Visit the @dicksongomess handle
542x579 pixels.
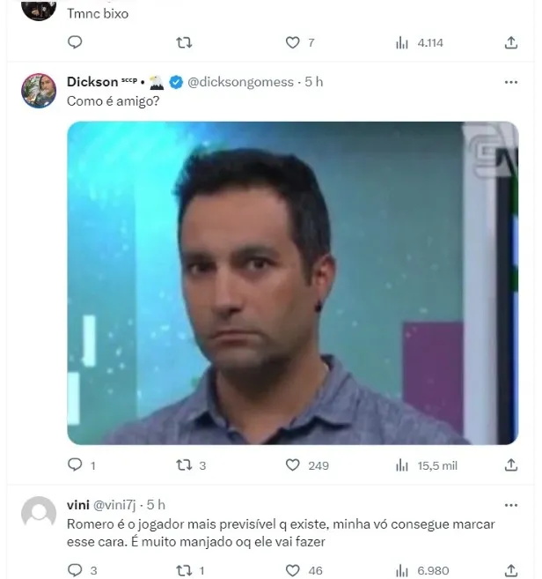(240, 82)
